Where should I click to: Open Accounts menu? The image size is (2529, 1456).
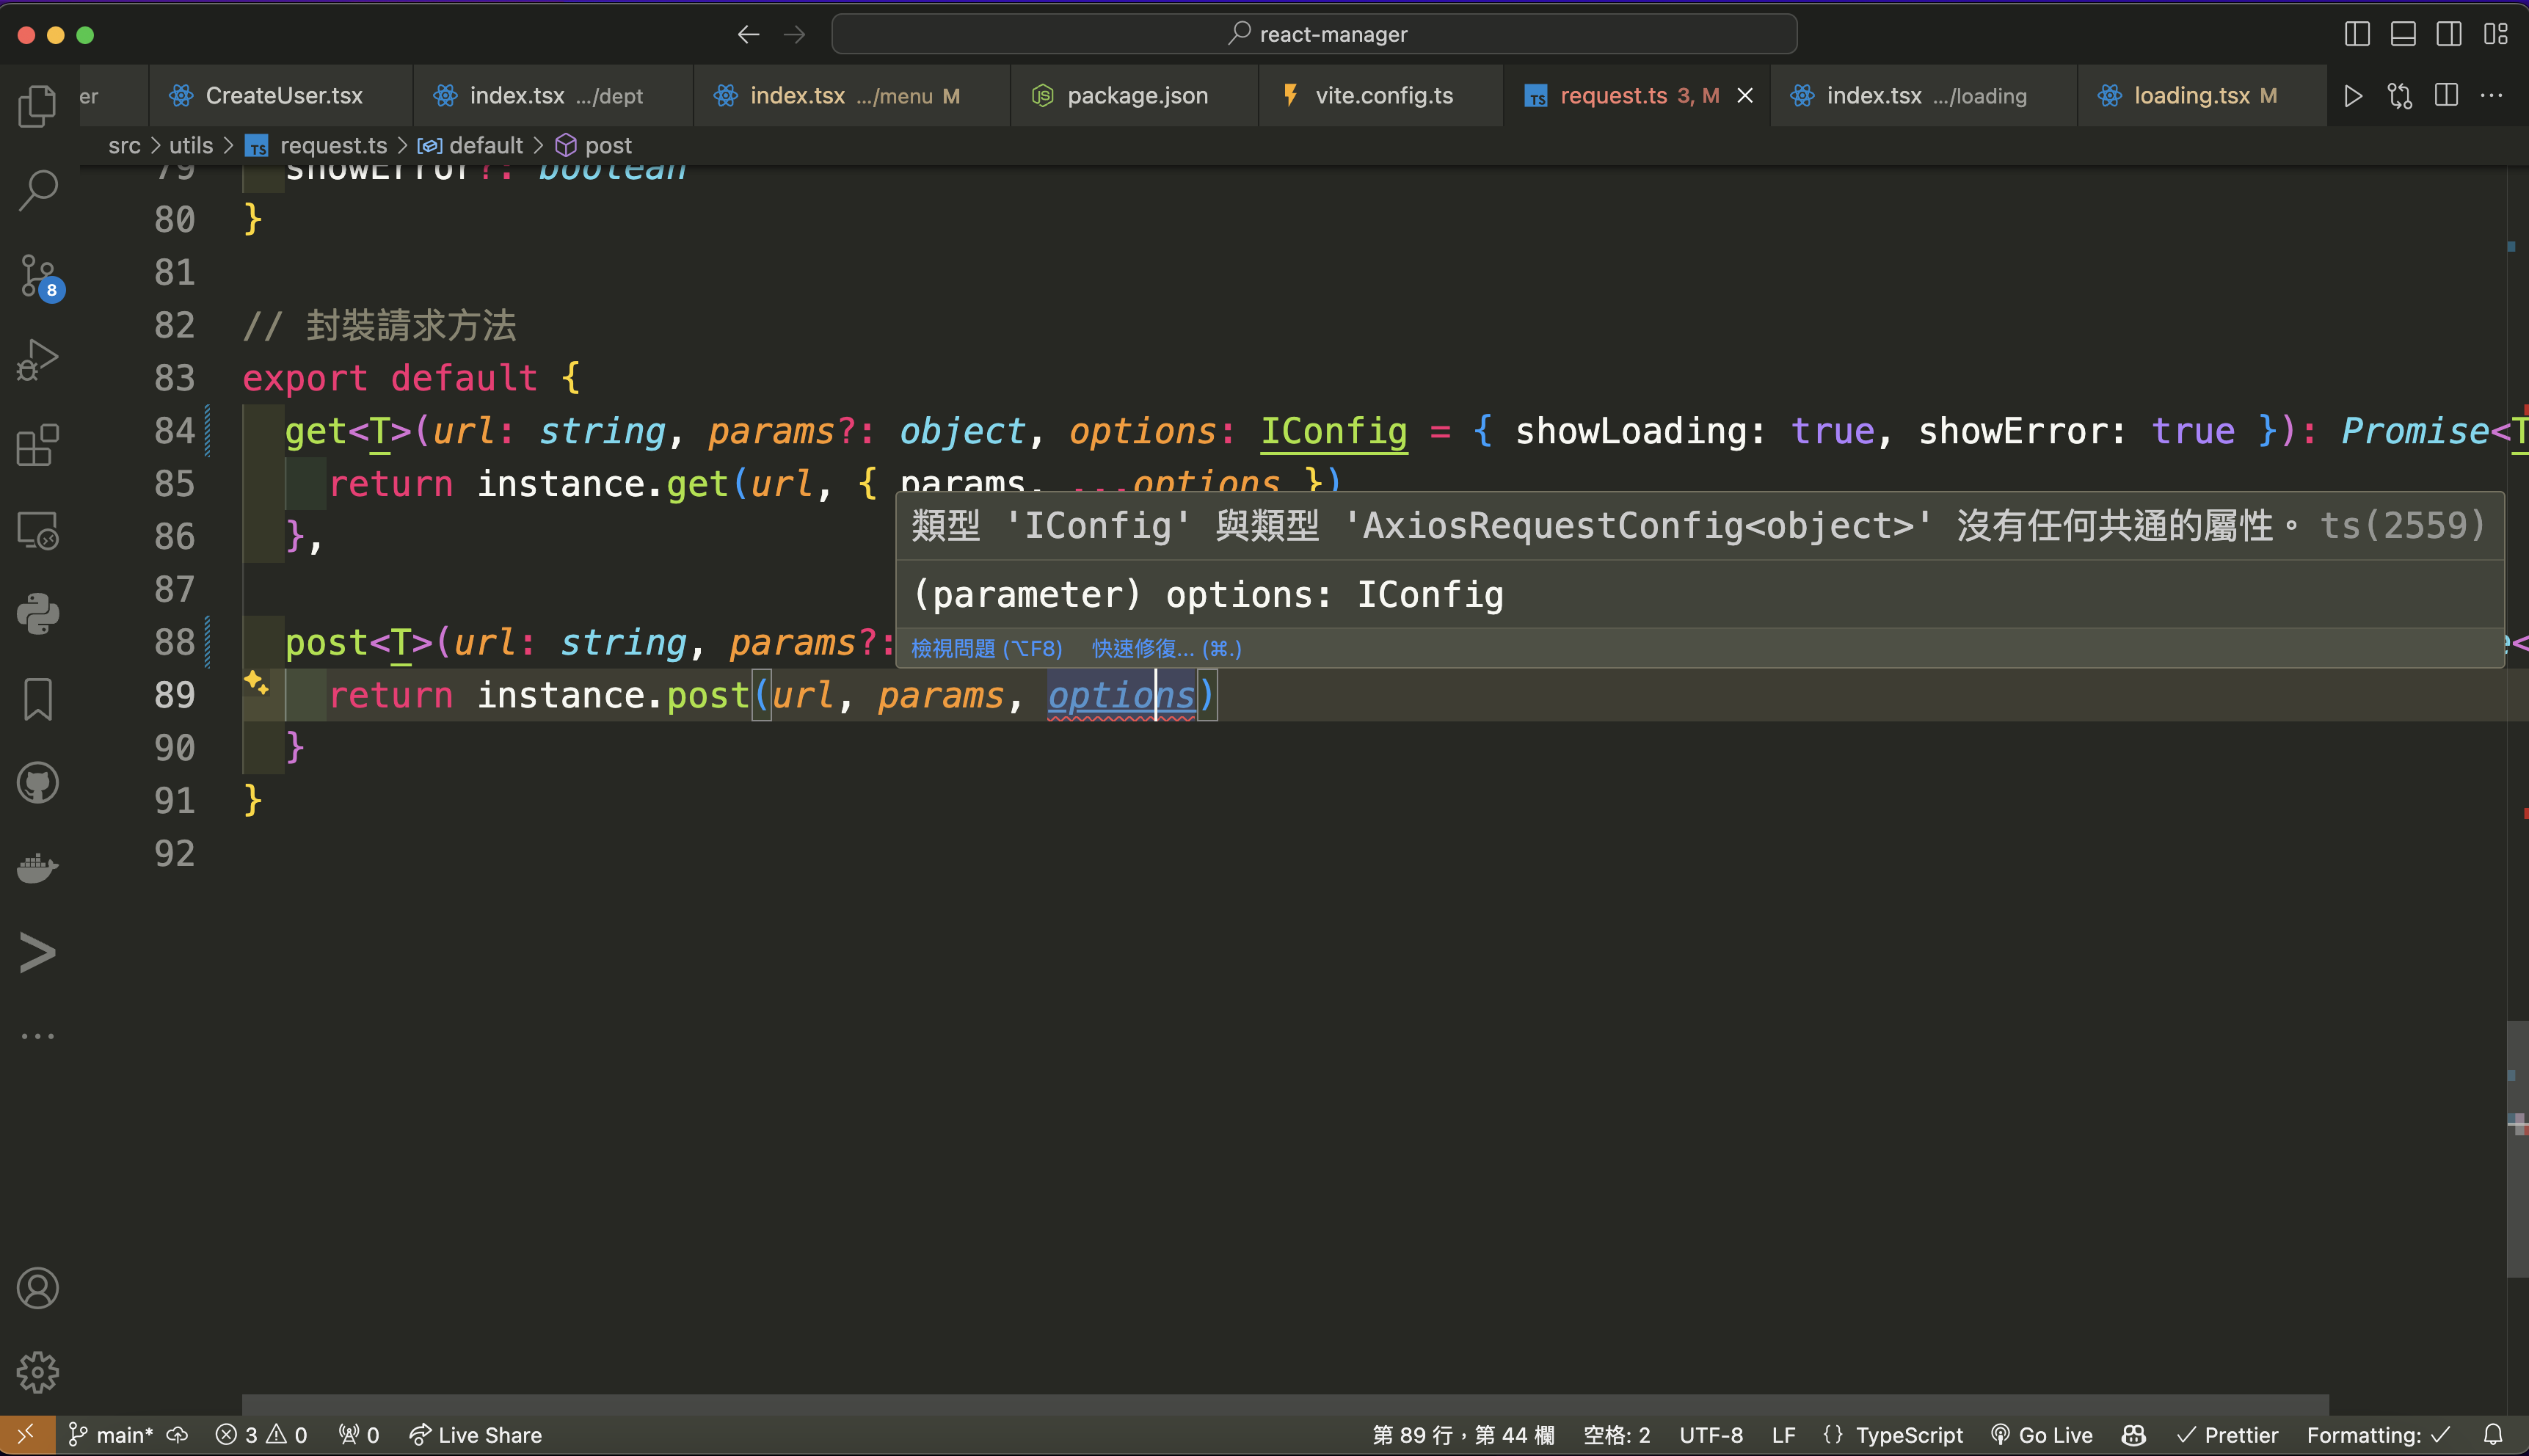pyautogui.click(x=38, y=1288)
